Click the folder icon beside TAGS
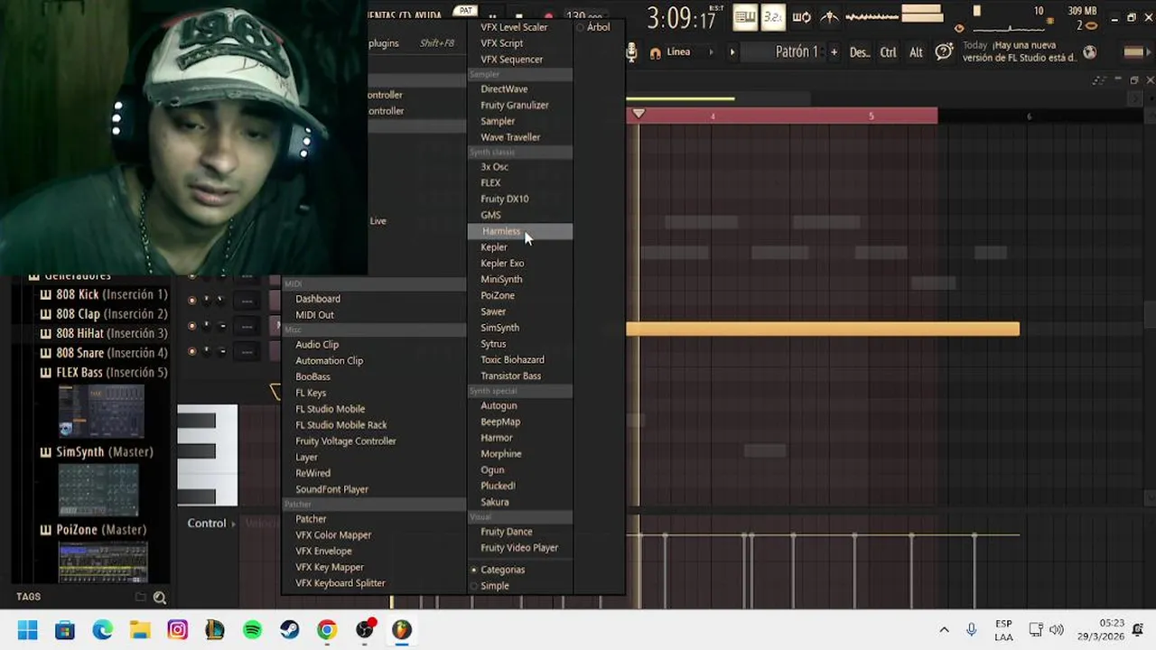 point(140,597)
